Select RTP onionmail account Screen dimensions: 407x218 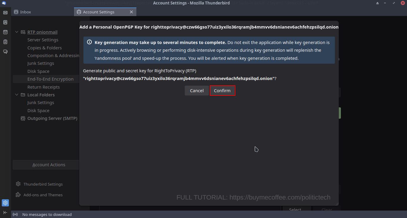coord(42,32)
